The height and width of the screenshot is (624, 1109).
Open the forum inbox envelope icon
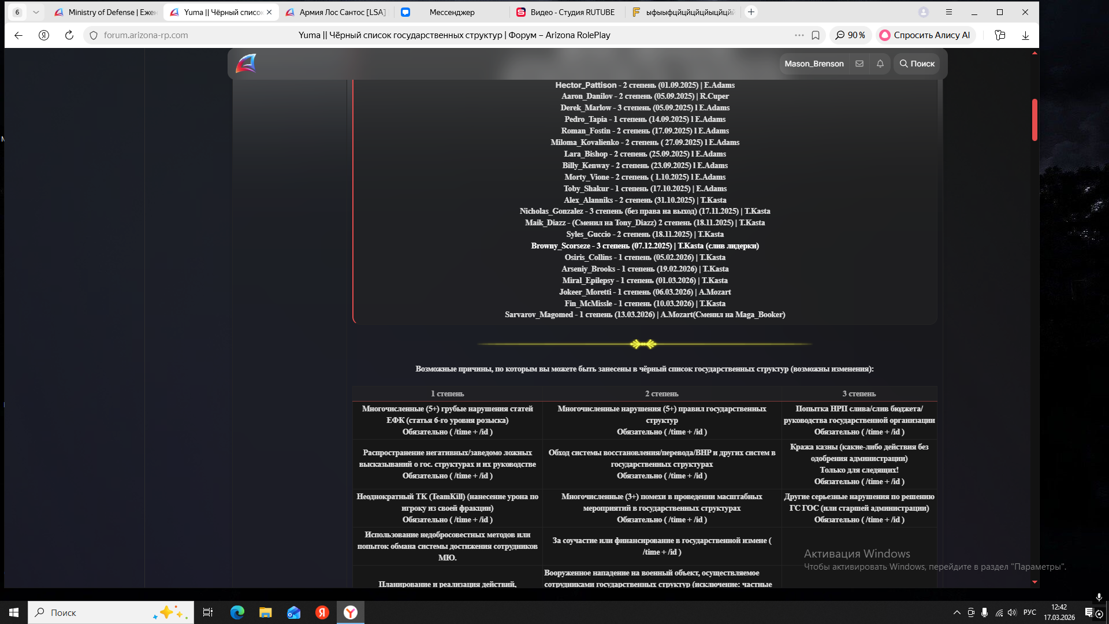click(x=859, y=64)
